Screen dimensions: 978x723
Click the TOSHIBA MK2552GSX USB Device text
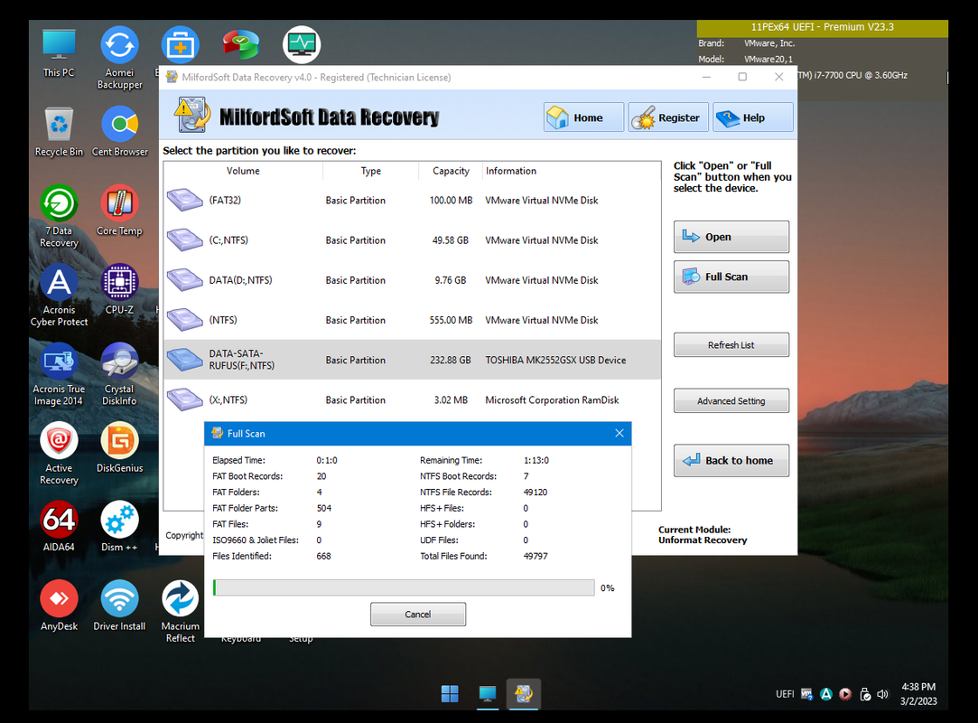click(x=555, y=361)
